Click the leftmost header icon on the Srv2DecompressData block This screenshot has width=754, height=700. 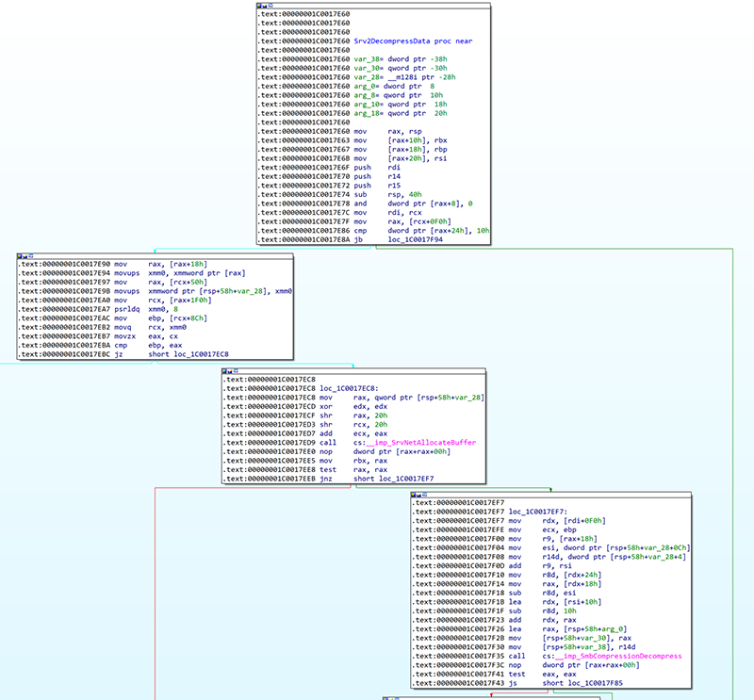pos(258,6)
